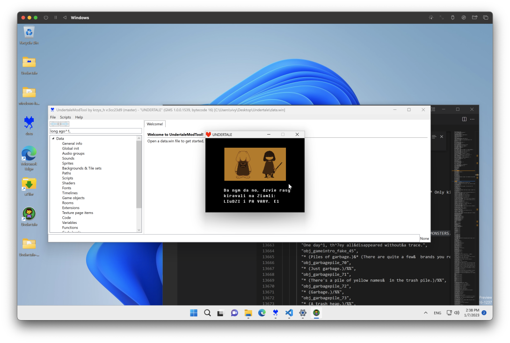This screenshot has width=510, height=343.
Task: Open File Explorer from the taskbar
Action: click(x=248, y=313)
